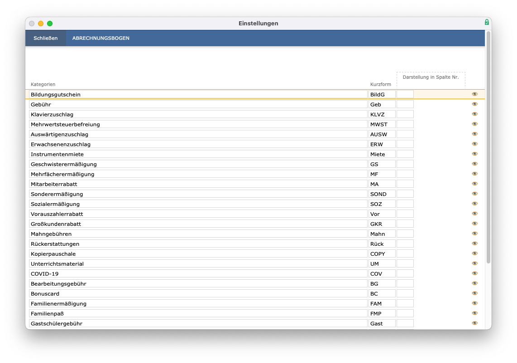This screenshot has width=517, height=363.
Task: Click eye icon in COVID-19 row
Action: [x=475, y=273]
